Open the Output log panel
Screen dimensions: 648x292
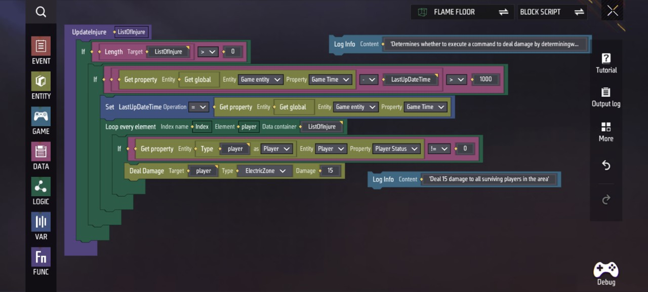[x=606, y=97]
